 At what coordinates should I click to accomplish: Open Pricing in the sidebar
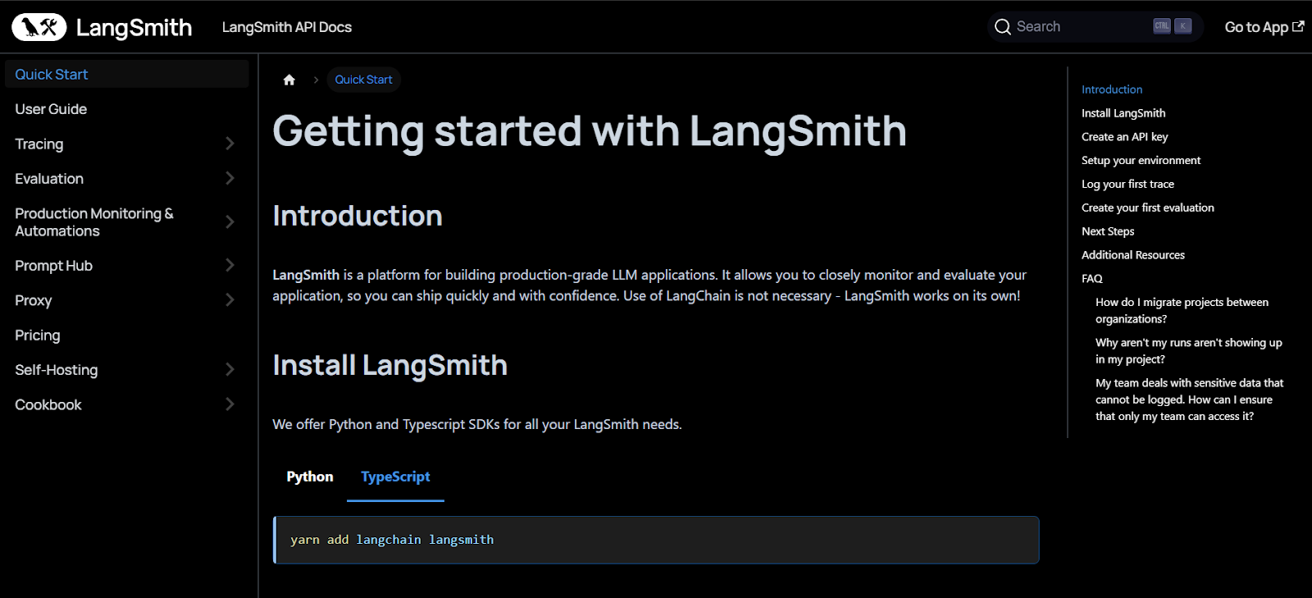[x=38, y=335]
